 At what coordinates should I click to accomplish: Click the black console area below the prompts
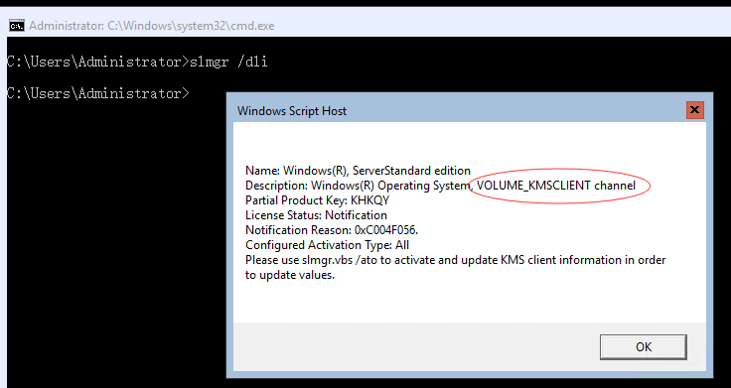click(x=114, y=242)
